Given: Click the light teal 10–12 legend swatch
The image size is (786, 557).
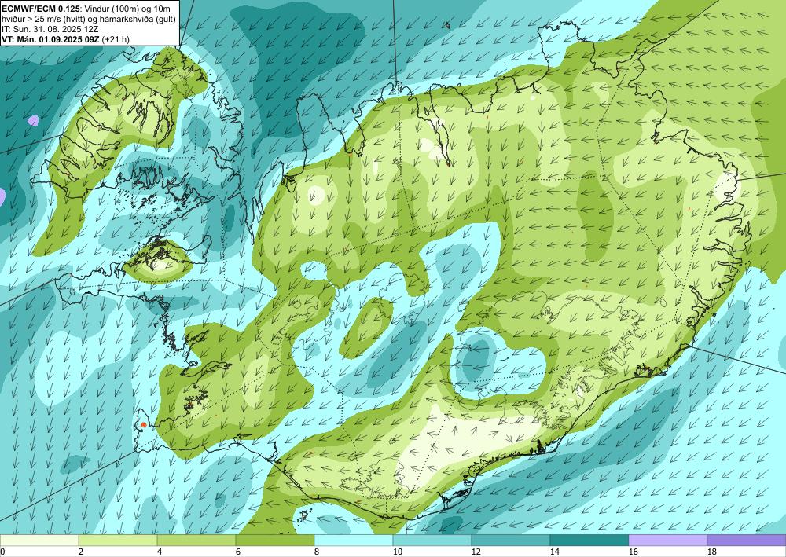Looking at the screenshot, I should tap(432, 541).
